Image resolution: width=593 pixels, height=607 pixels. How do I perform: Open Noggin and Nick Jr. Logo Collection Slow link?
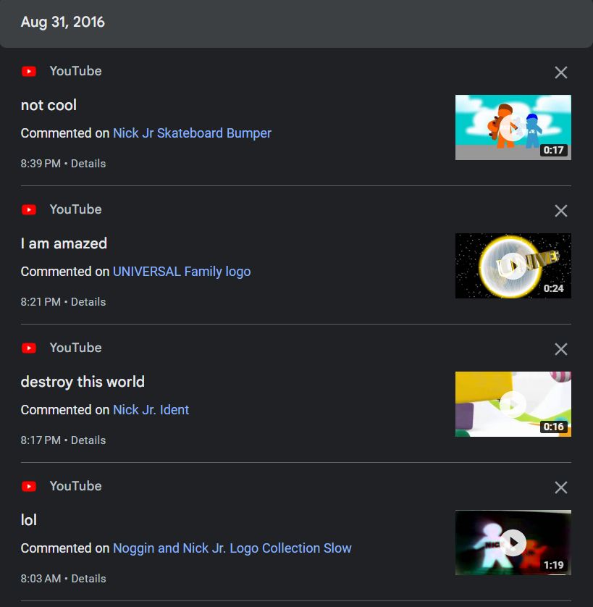point(232,548)
